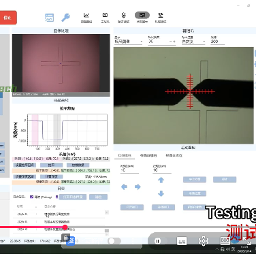Click the third button in the leveling row
Screen dimensions: 256x256
(78, 165)
